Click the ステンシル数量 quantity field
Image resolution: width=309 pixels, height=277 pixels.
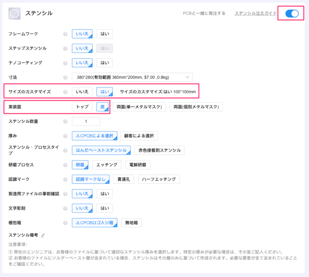tap(86, 122)
